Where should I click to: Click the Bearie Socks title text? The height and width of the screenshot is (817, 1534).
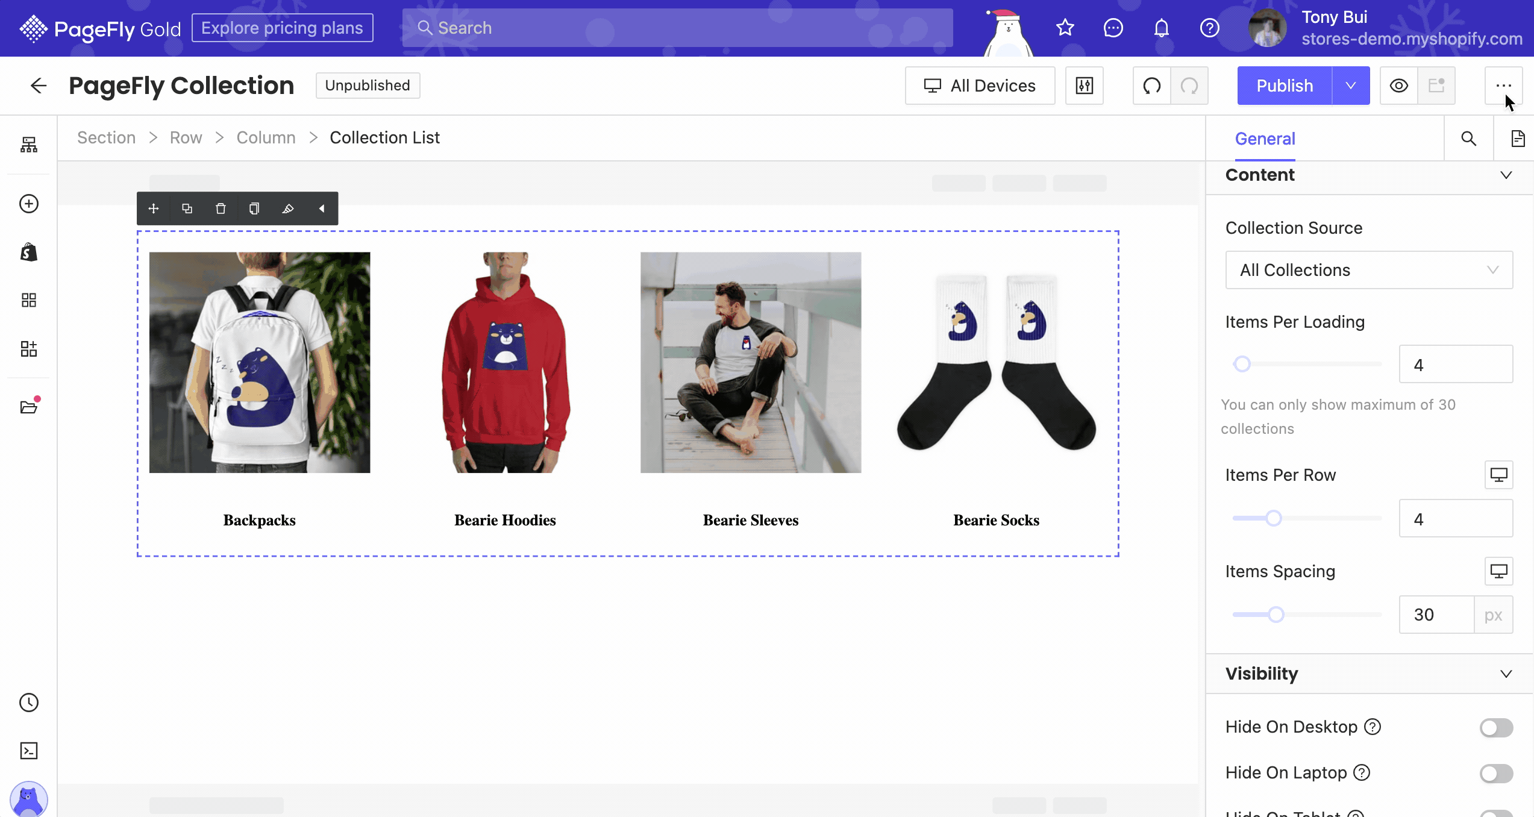[996, 520]
